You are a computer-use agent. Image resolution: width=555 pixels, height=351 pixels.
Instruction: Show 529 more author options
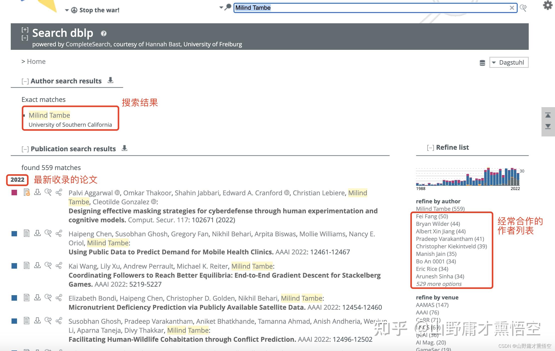click(439, 284)
